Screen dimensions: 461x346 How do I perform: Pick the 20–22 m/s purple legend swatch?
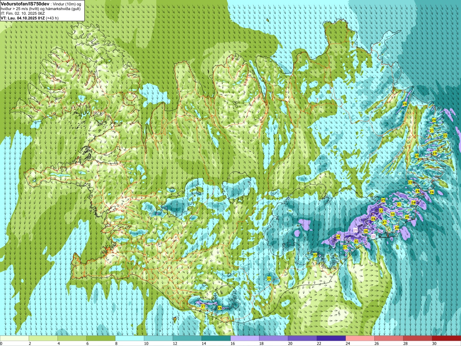(x=303, y=338)
